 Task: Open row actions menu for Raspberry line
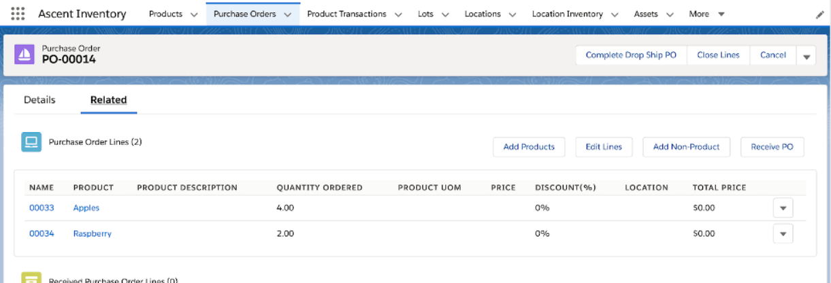pos(783,234)
